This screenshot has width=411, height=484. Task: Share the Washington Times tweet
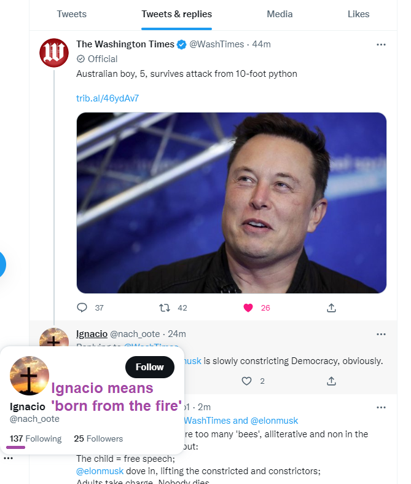pos(331,307)
